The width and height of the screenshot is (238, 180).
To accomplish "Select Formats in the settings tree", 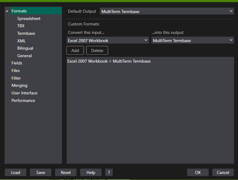I will [19, 11].
